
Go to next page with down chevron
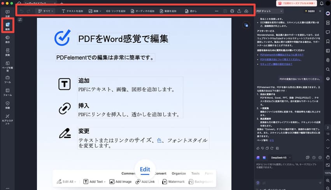click(x=328, y=148)
